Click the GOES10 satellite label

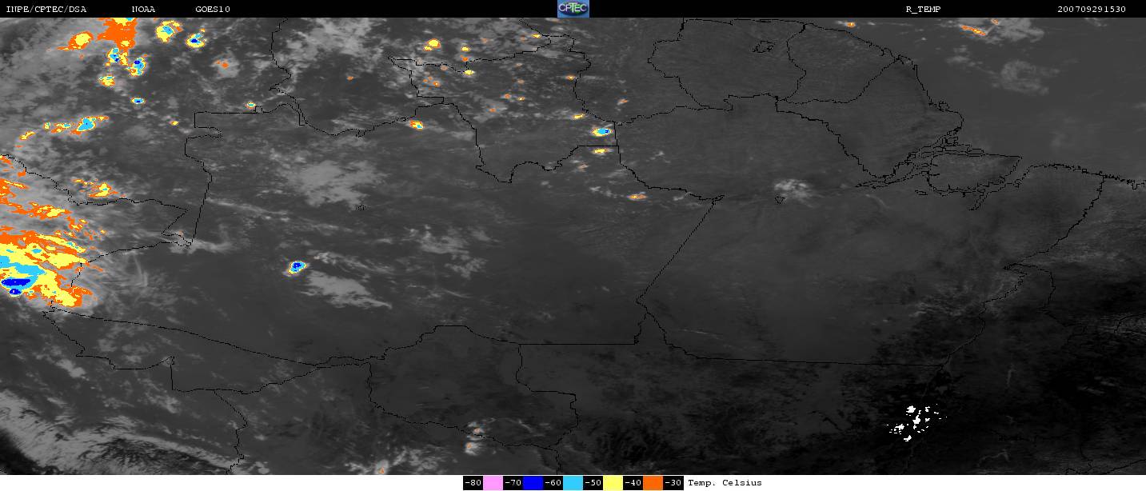pos(212,9)
